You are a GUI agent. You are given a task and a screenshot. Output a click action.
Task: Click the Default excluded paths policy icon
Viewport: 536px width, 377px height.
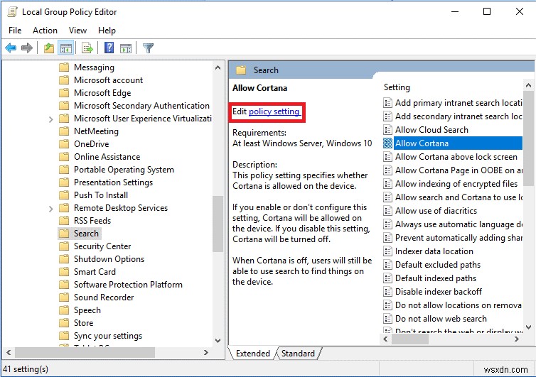(x=387, y=265)
